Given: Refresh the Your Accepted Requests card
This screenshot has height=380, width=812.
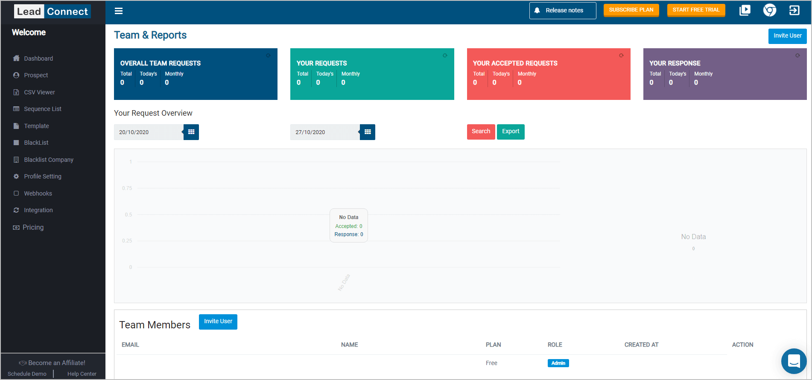Looking at the screenshot, I should tap(621, 56).
